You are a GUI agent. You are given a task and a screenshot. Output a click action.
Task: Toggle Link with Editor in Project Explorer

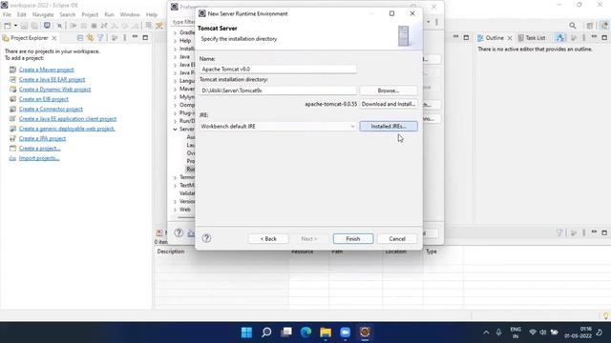pos(90,38)
